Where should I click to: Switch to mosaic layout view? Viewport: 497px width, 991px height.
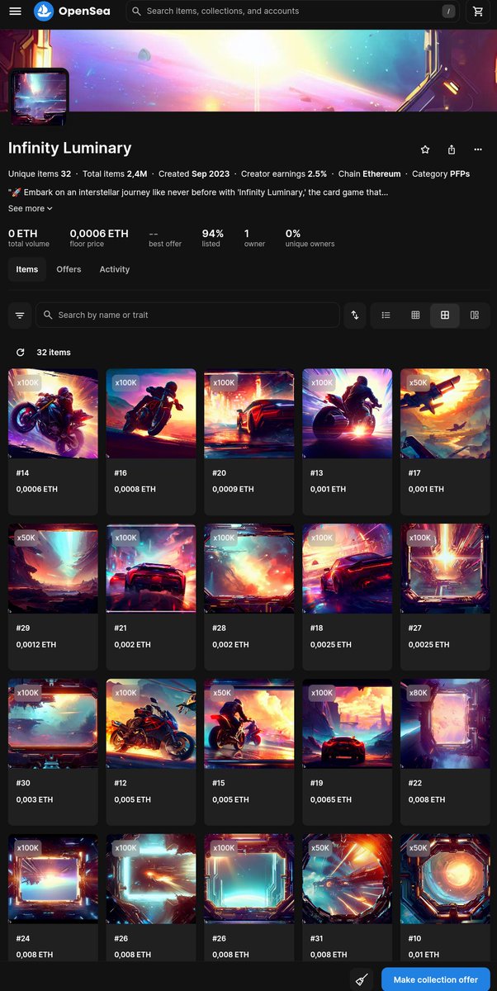[475, 315]
